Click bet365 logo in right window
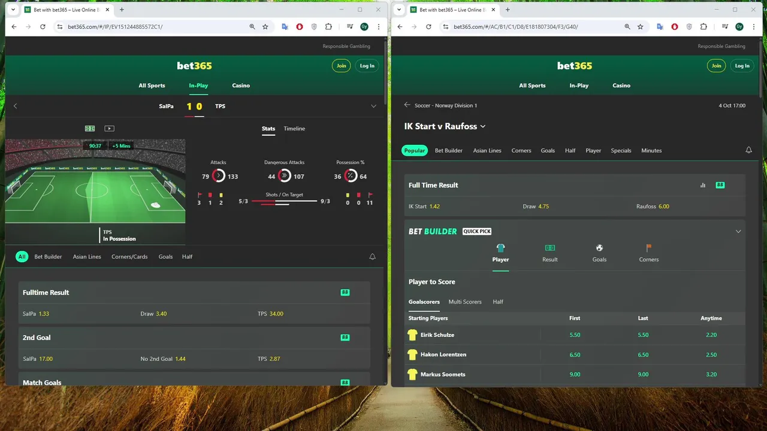767x431 pixels. 575,66
